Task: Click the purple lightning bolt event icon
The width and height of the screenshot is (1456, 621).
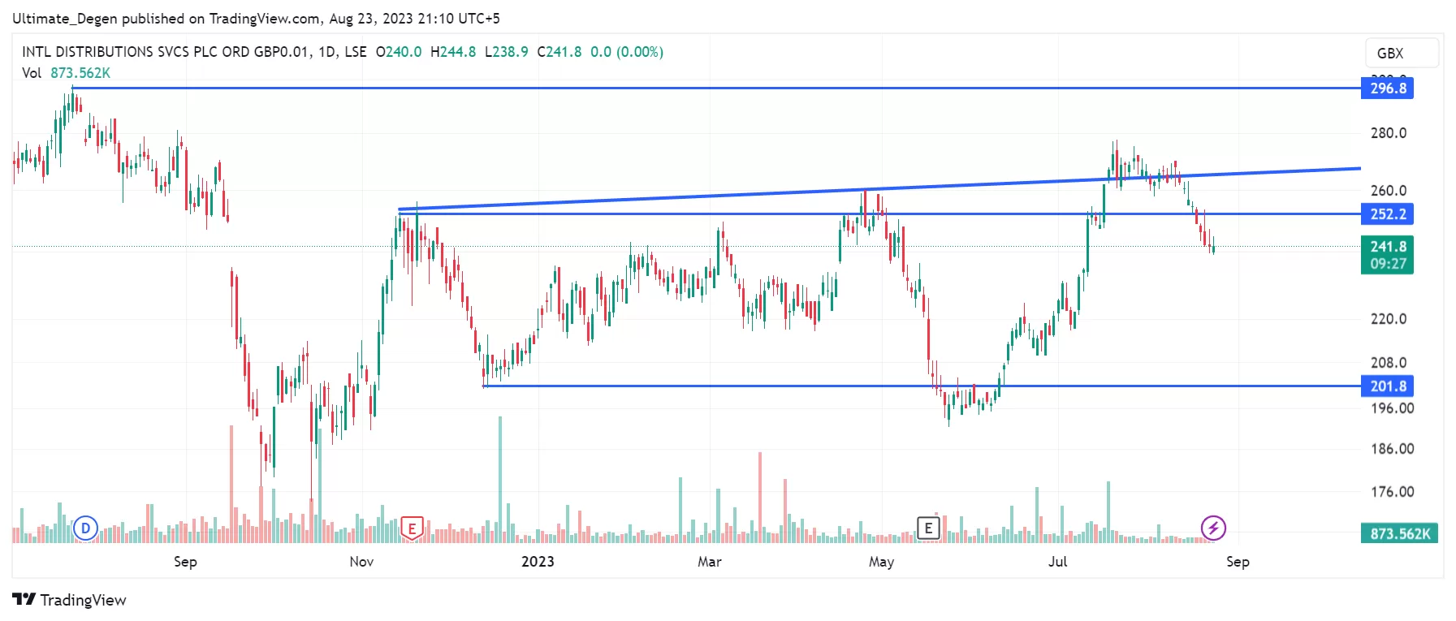Action: pyautogui.click(x=1213, y=528)
